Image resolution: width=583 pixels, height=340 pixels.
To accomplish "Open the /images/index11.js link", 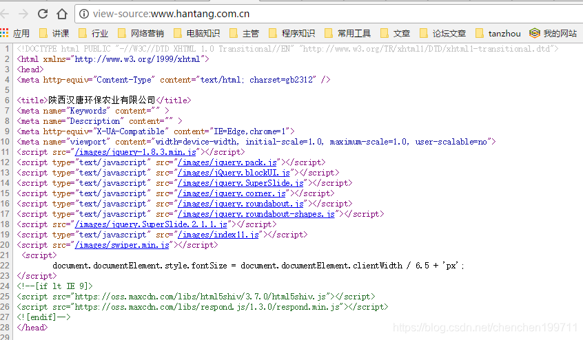I will [x=218, y=235].
